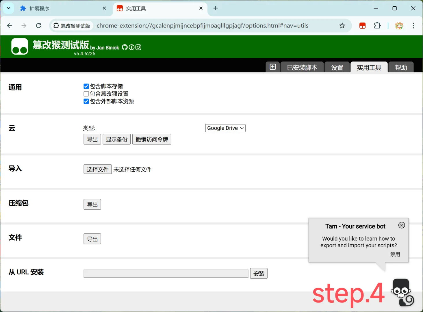Viewport: 423px width, 312px height.
Task: Switch to the 扩展程序 browser tab
Action: pos(63,8)
